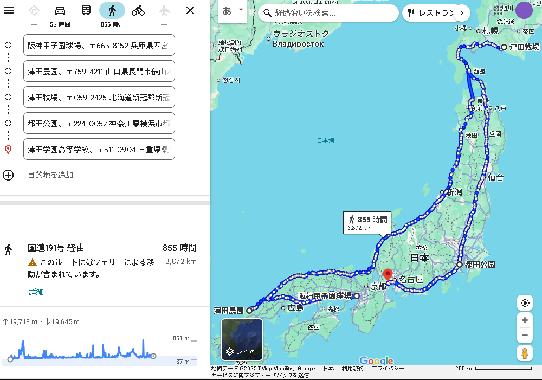Close the directions panel

[190, 10]
